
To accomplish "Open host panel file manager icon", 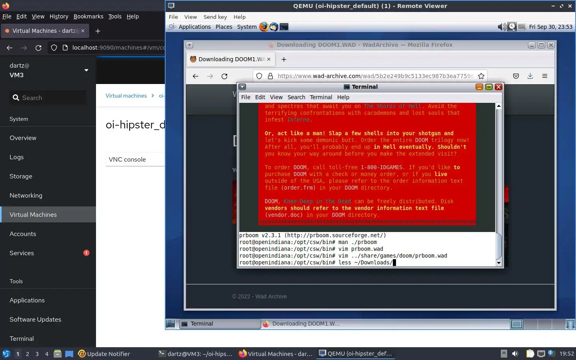I will 58,354.
